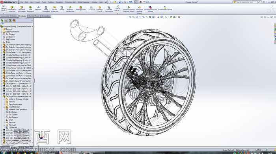Open the Insert menu
This screenshot has width=276, height=154.
click(x=38, y=2)
